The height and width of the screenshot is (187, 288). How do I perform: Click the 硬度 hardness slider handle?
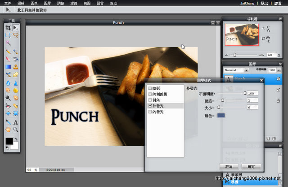click(223, 100)
